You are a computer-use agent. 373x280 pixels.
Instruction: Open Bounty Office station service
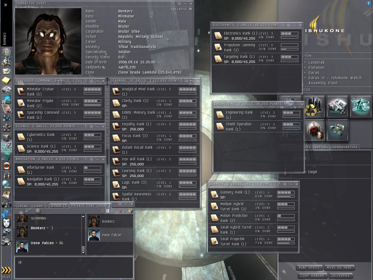[314, 130]
